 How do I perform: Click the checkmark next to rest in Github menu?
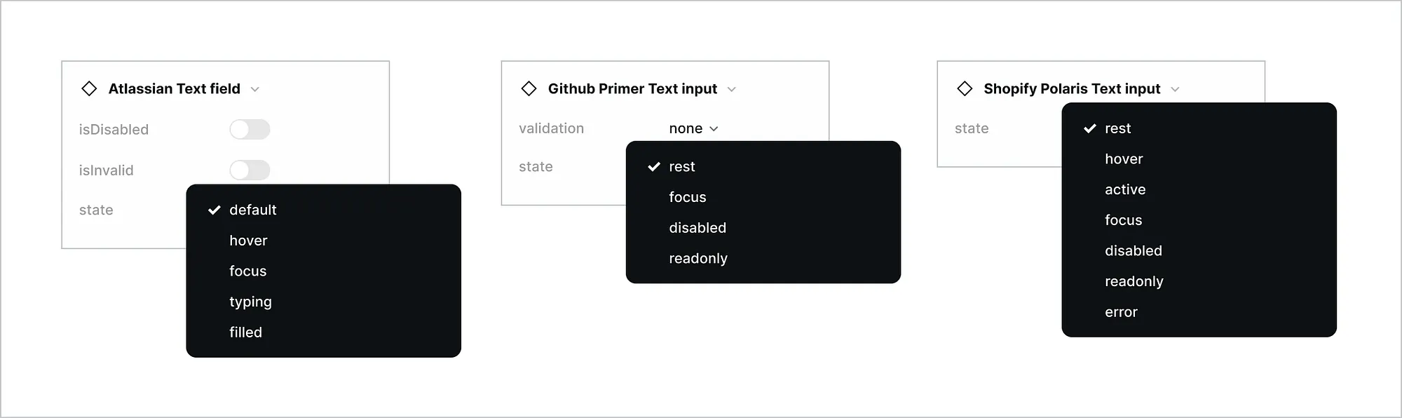point(654,167)
